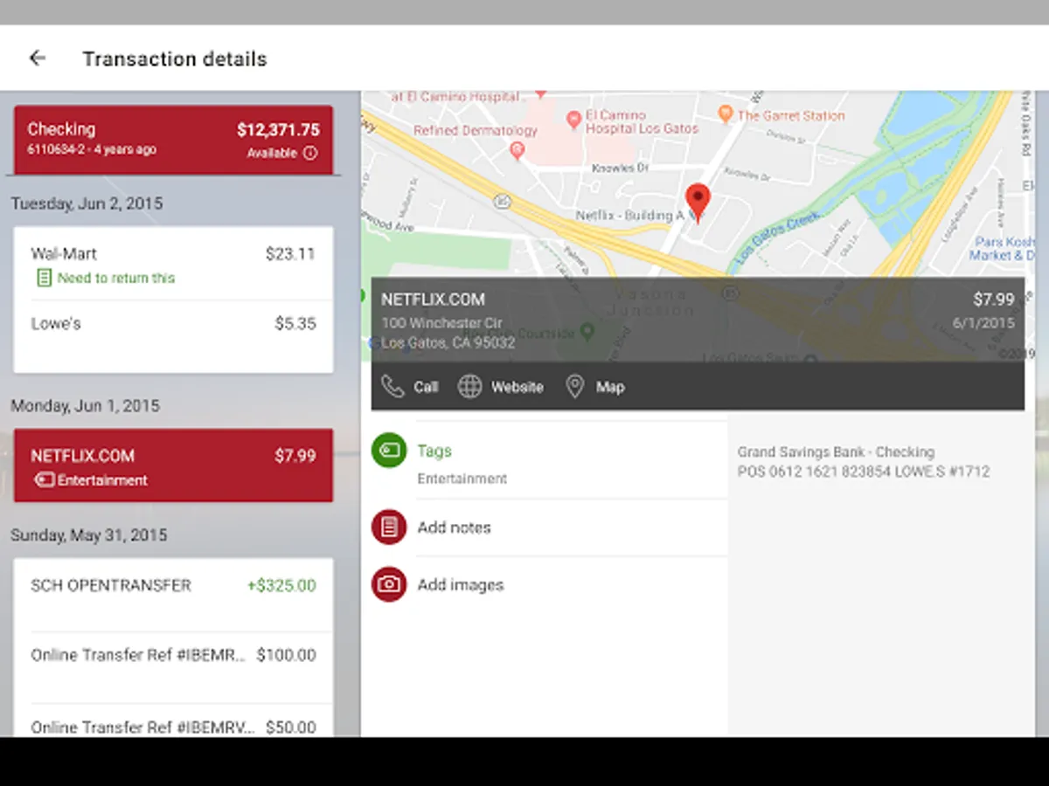Select the NETFLIX.COM $7.99 transaction
1049x786 pixels.
(173, 465)
